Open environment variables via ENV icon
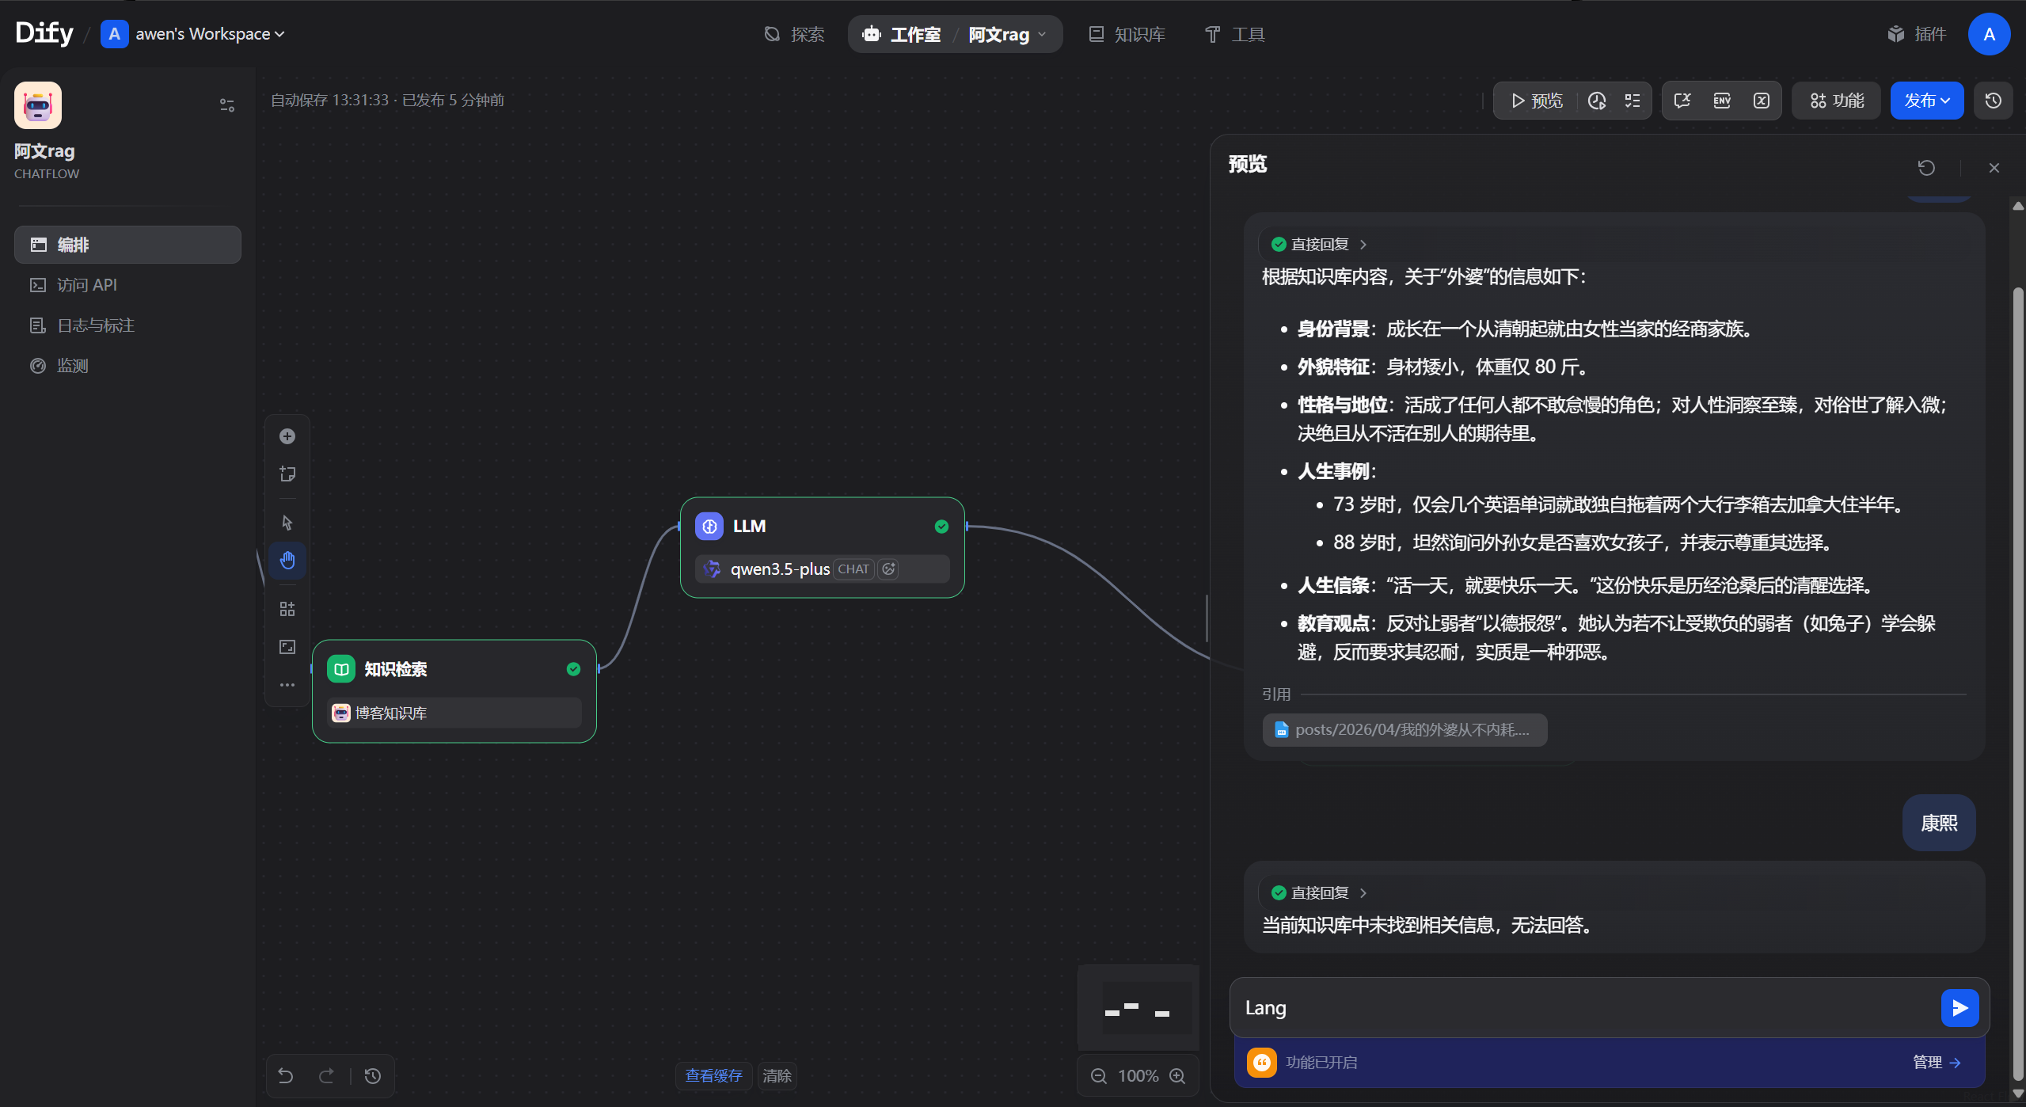The image size is (2026, 1107). [1721, 100]
